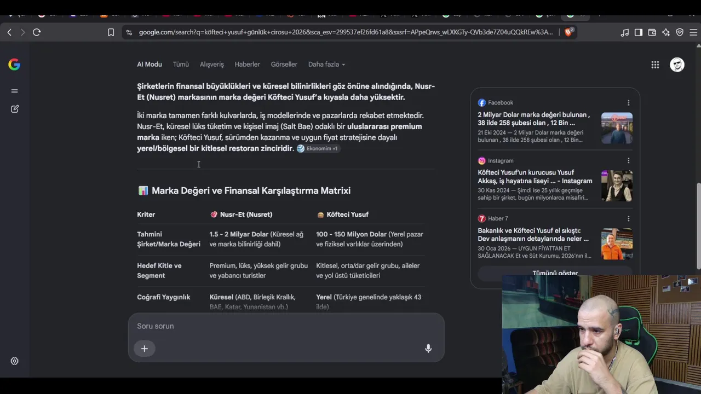Viewport: 701px width, 394px height.
Task: Click the 'Hedef Kitle ve Segment' row label
Action: click(159, 271)
